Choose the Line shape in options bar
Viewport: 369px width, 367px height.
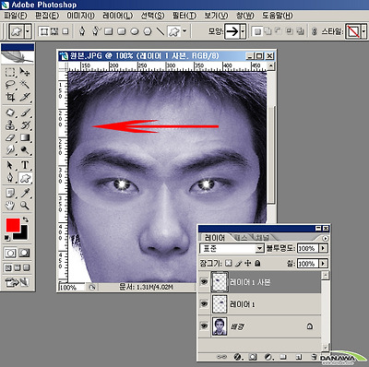161,31
